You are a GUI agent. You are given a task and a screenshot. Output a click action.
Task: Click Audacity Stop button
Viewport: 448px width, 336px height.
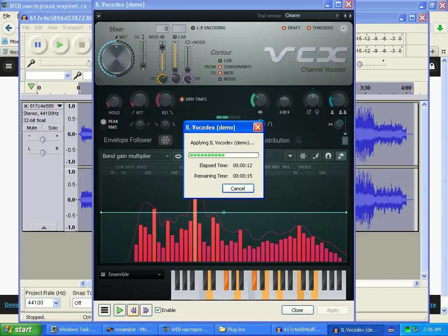(82, 45)
